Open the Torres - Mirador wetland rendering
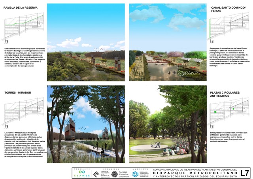253x179 pixels. 86,124
